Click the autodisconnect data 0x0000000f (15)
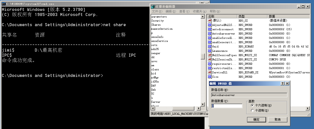The image size is (314, 129). click(x=280, y=29)
